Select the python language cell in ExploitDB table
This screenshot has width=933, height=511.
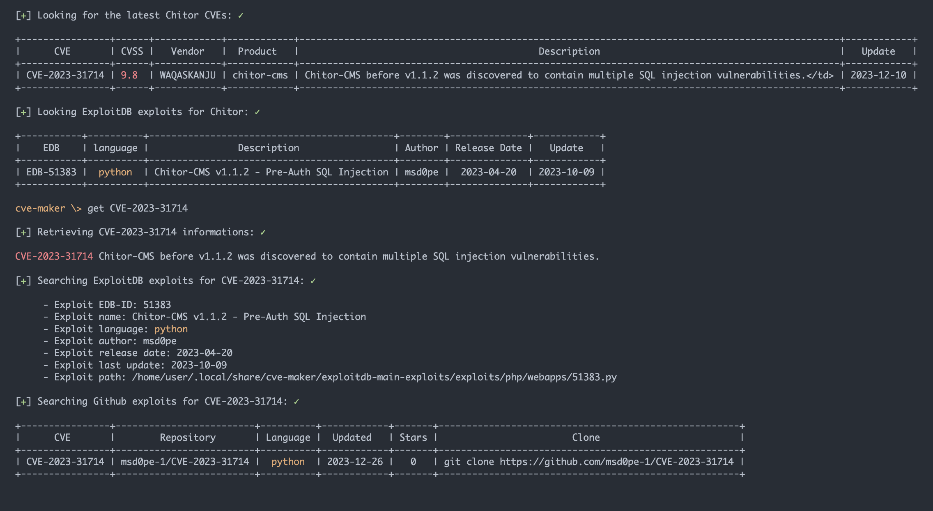point(115,172)
